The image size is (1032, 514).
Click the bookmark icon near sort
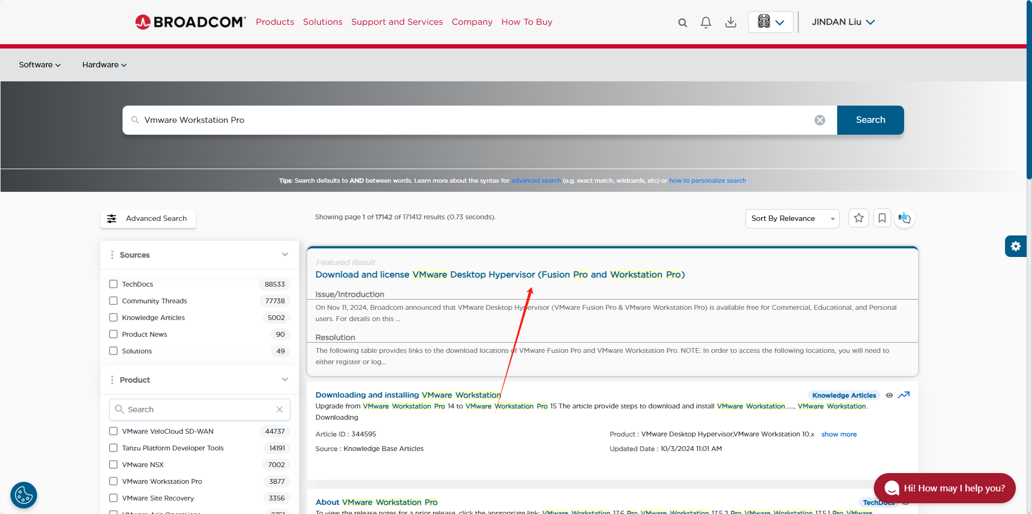(882, 218)
